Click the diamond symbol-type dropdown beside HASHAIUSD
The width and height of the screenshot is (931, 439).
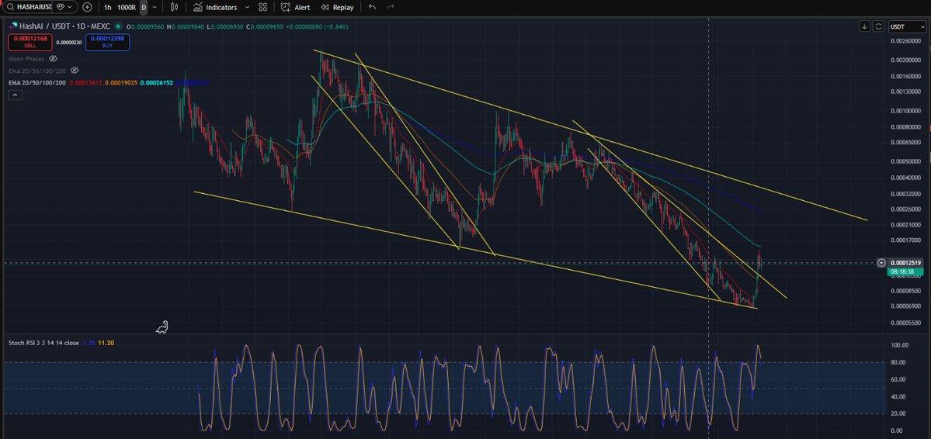coord(64,7)
